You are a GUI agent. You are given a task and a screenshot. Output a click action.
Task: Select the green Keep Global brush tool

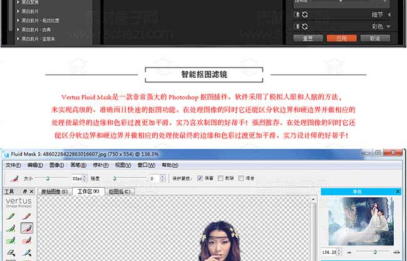coord(11,241)
